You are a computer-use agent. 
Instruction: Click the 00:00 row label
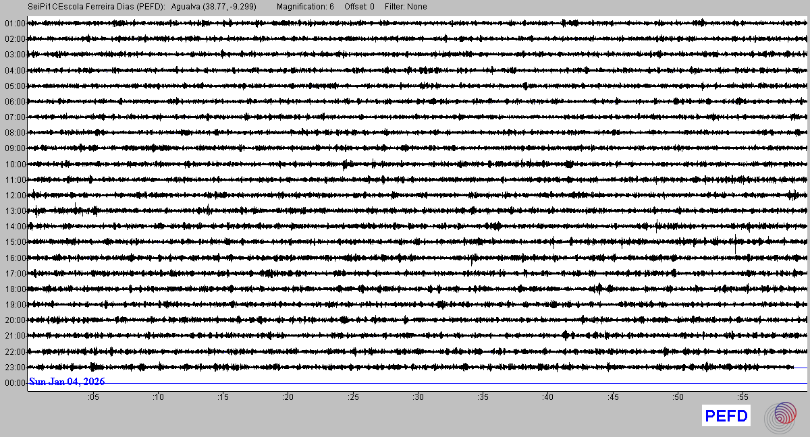(x=14, y=383)
